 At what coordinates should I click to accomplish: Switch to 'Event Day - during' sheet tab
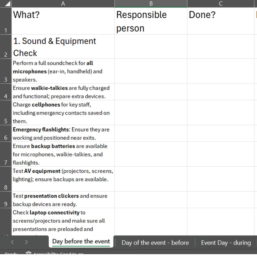coord(226,243)
